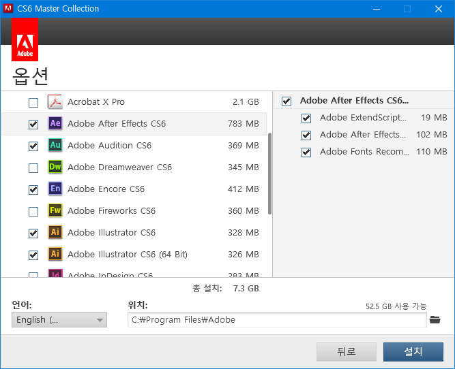Open folder browser icon next to location
This screenshot has width=455, height=369.
(x=435, y=320)
